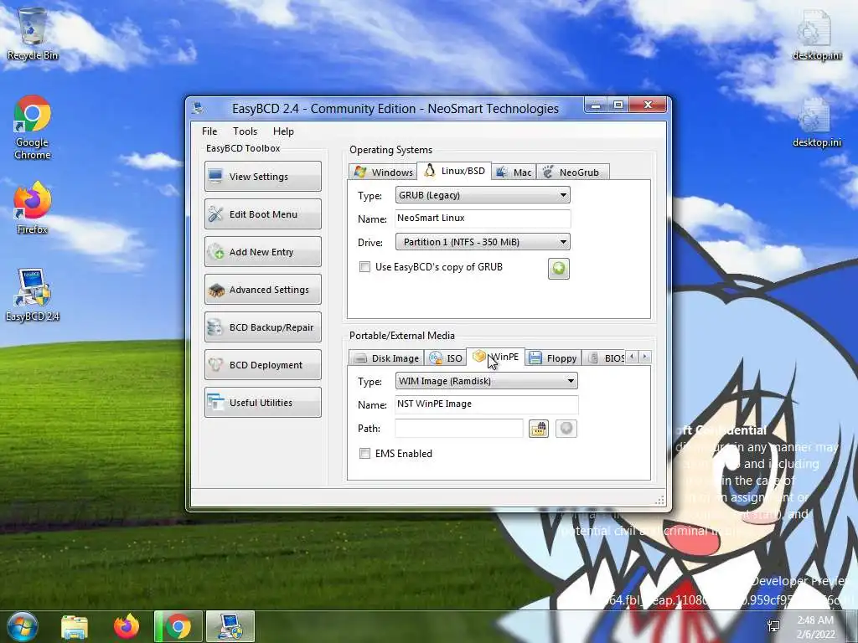Expand the Partition 1 drive dropdown

483,242
